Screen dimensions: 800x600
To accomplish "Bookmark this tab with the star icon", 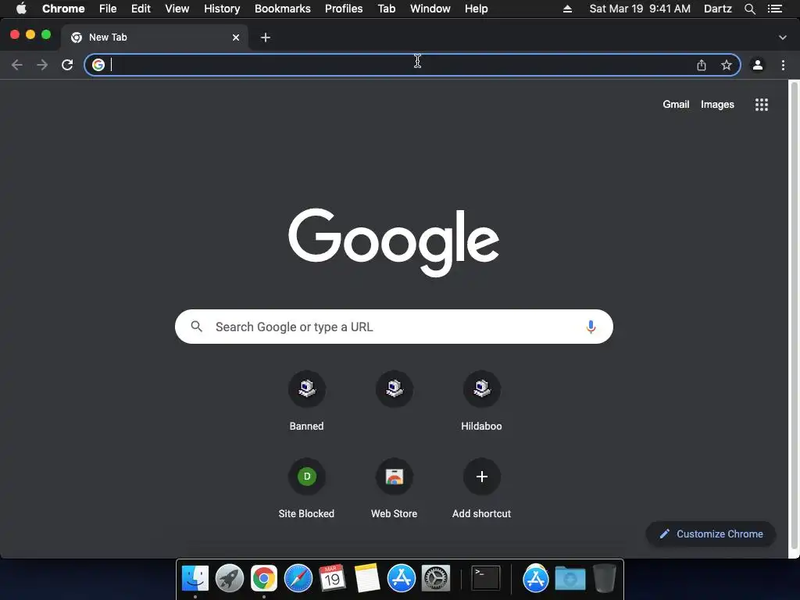I will (727, 65).
